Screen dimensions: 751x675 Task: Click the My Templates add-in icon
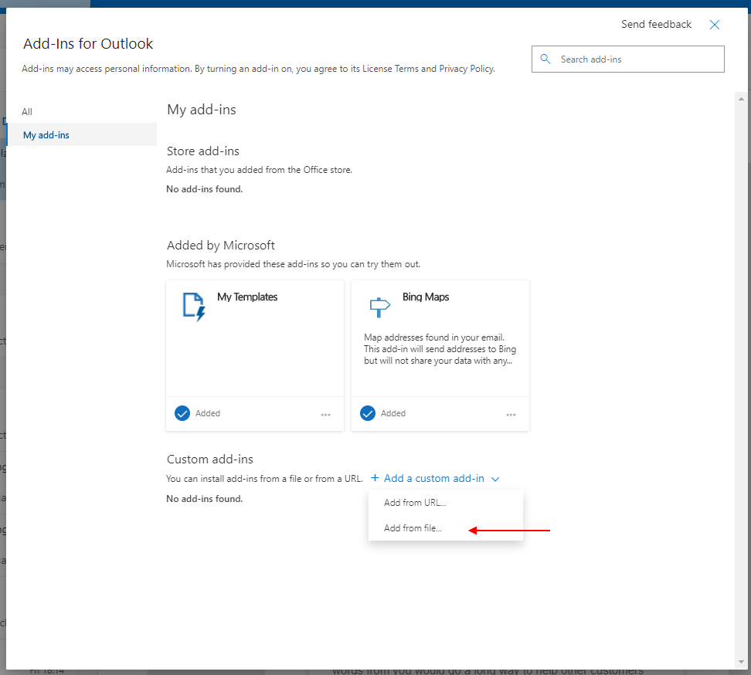[x=194, y=307]
